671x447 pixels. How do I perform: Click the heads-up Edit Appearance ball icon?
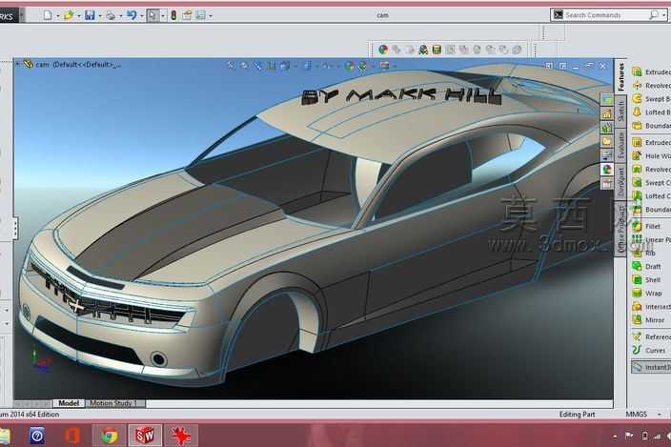pyautogui.click(x=349, y=66)
